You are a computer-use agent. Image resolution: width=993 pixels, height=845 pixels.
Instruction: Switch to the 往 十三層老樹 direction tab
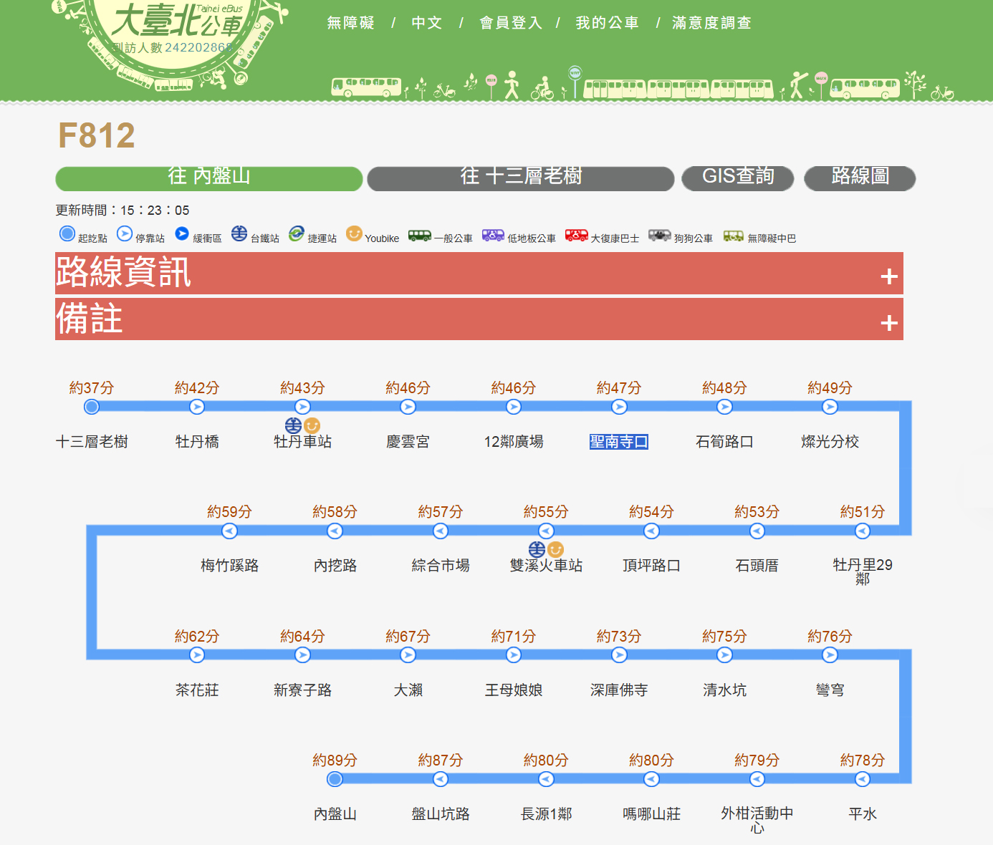(520, 178)
